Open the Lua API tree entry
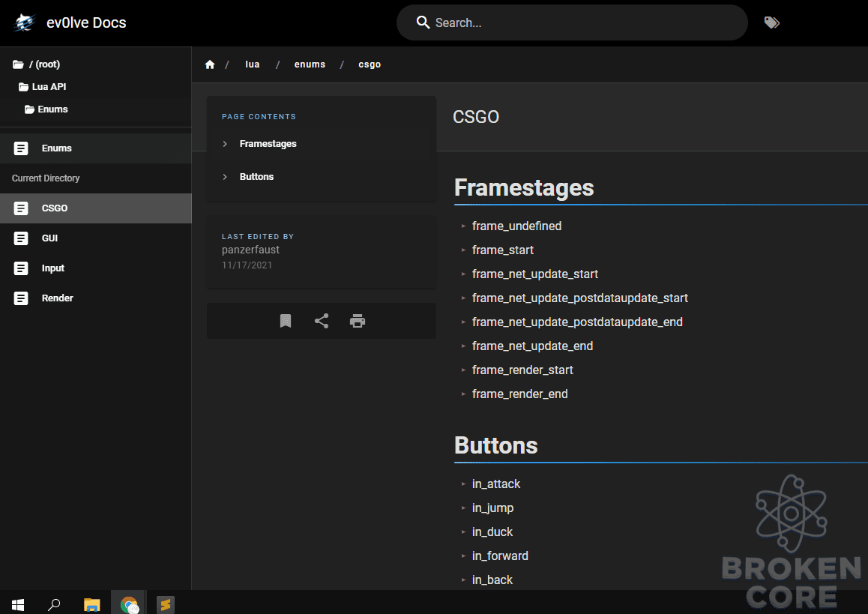 pyautogui.click(x=49, y=87)
